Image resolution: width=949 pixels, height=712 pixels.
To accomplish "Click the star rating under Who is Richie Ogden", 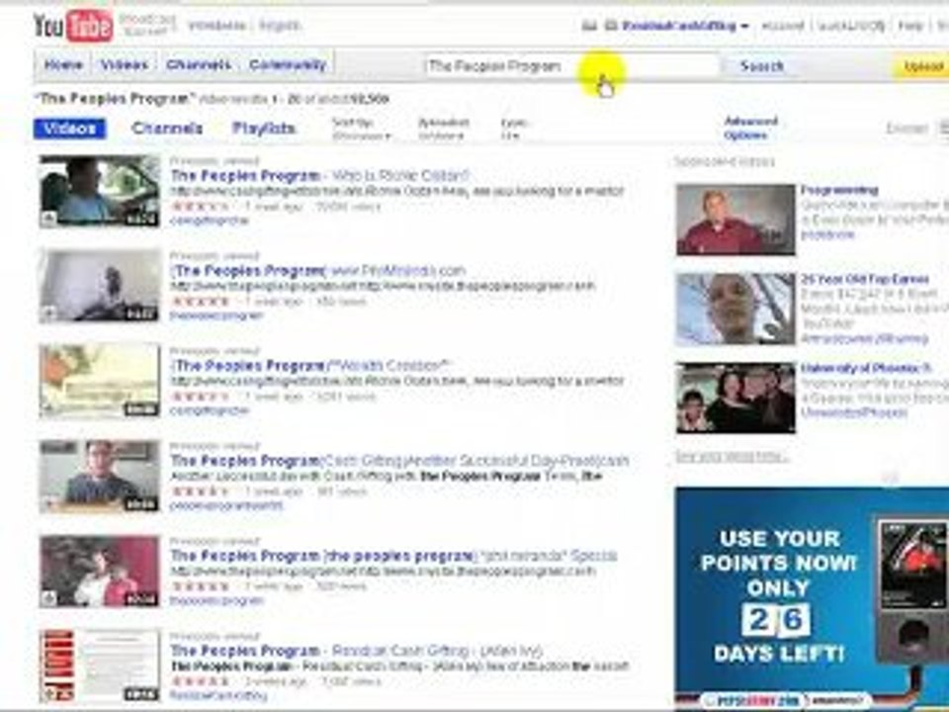I will [x=201, y=207].
